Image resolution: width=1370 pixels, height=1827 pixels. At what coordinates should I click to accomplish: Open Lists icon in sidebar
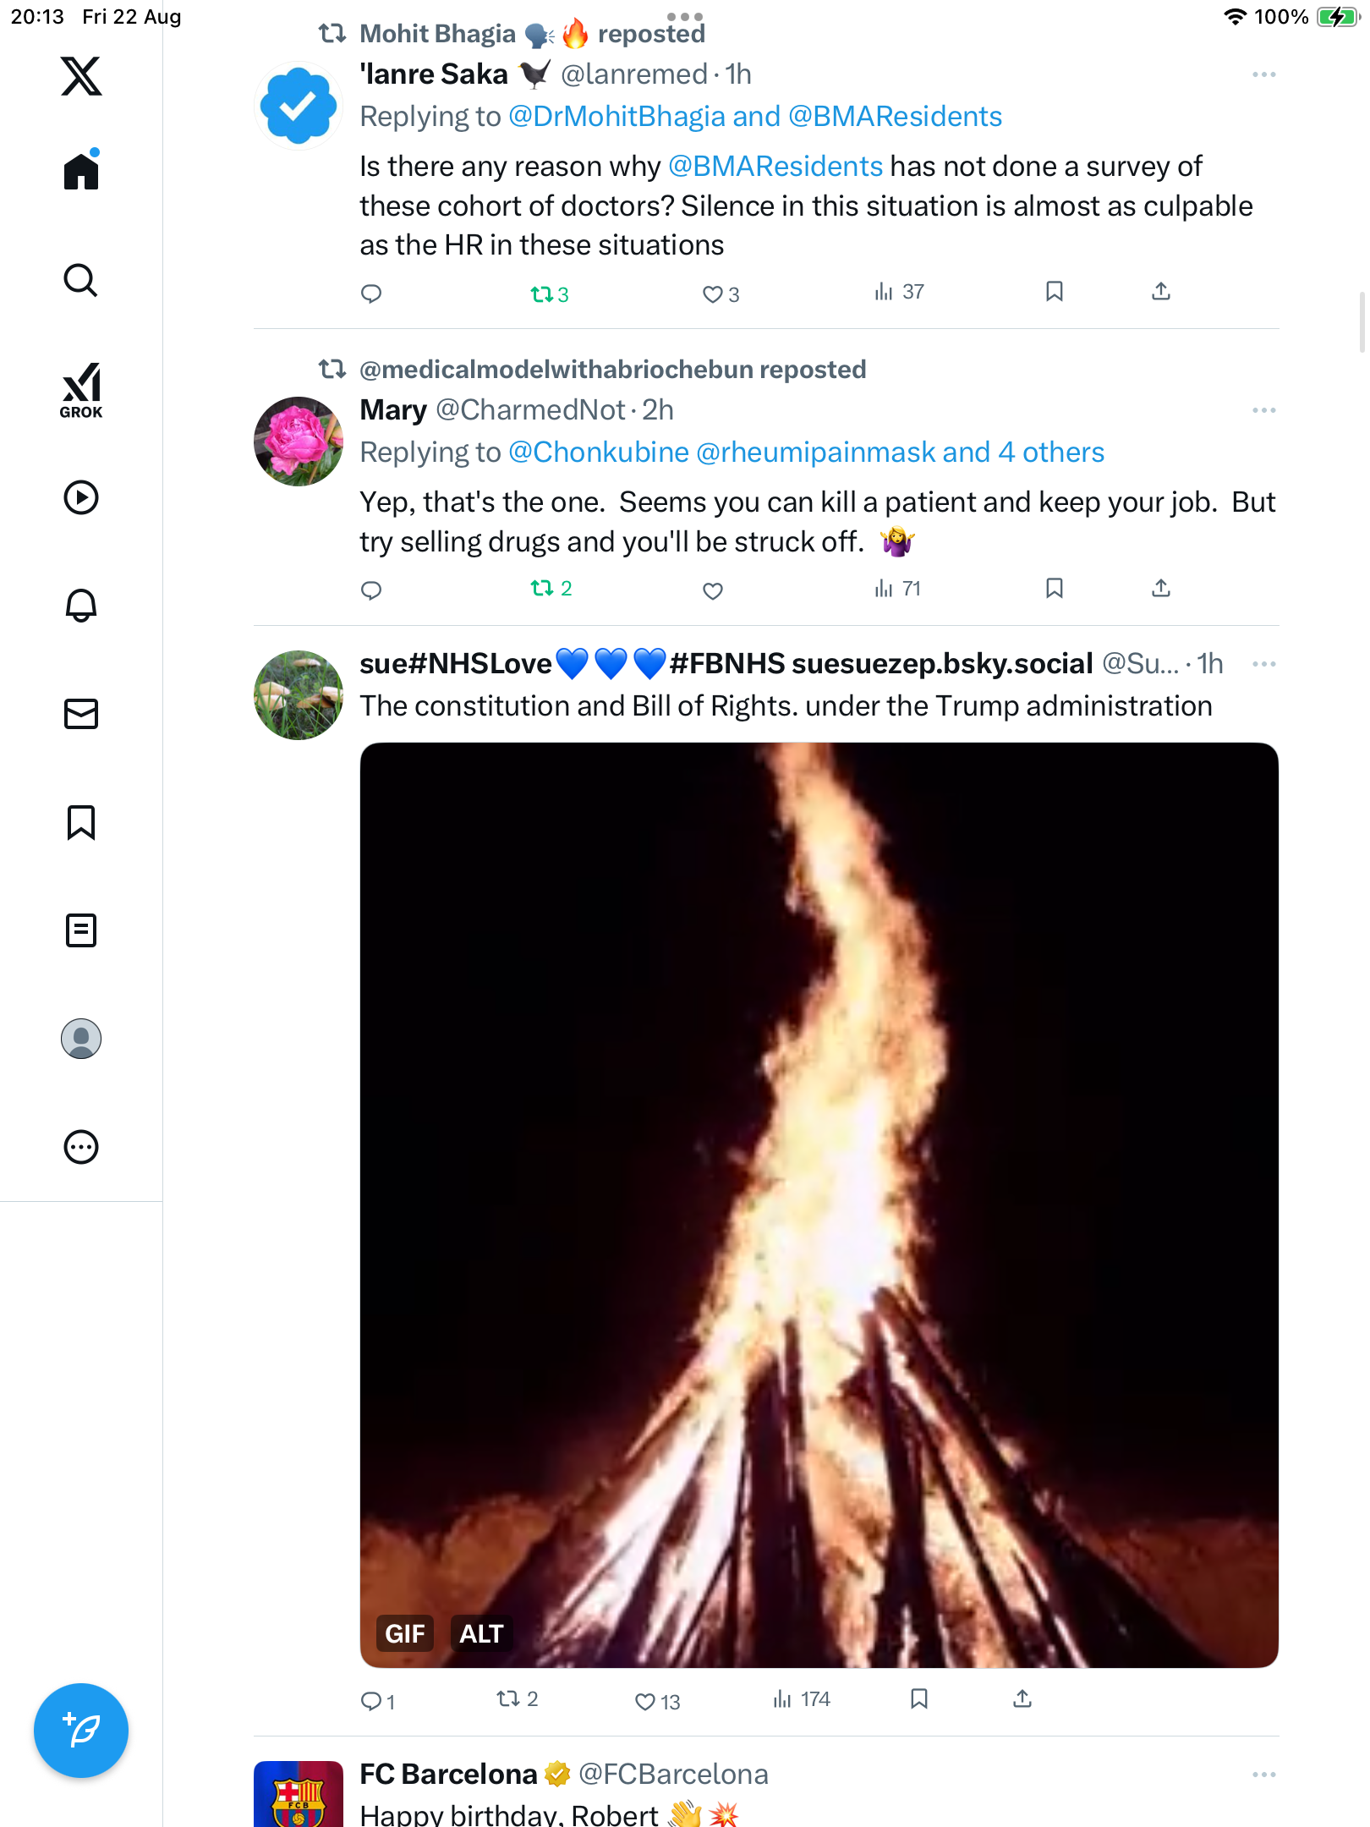[81, 930]
